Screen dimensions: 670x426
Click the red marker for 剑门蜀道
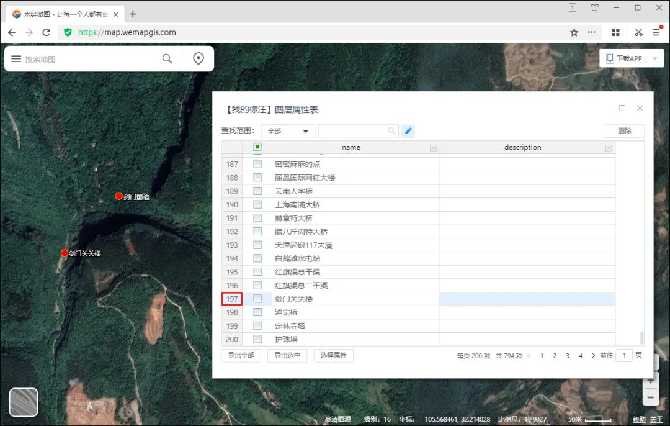pos(118,196)
